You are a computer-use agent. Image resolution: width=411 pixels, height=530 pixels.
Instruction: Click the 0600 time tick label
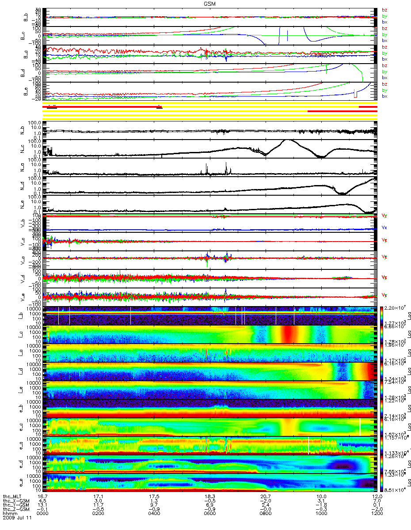tap(209, 513)
